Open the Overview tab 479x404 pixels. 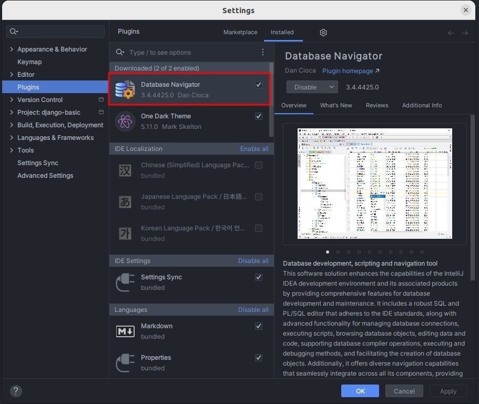point(293,105)
